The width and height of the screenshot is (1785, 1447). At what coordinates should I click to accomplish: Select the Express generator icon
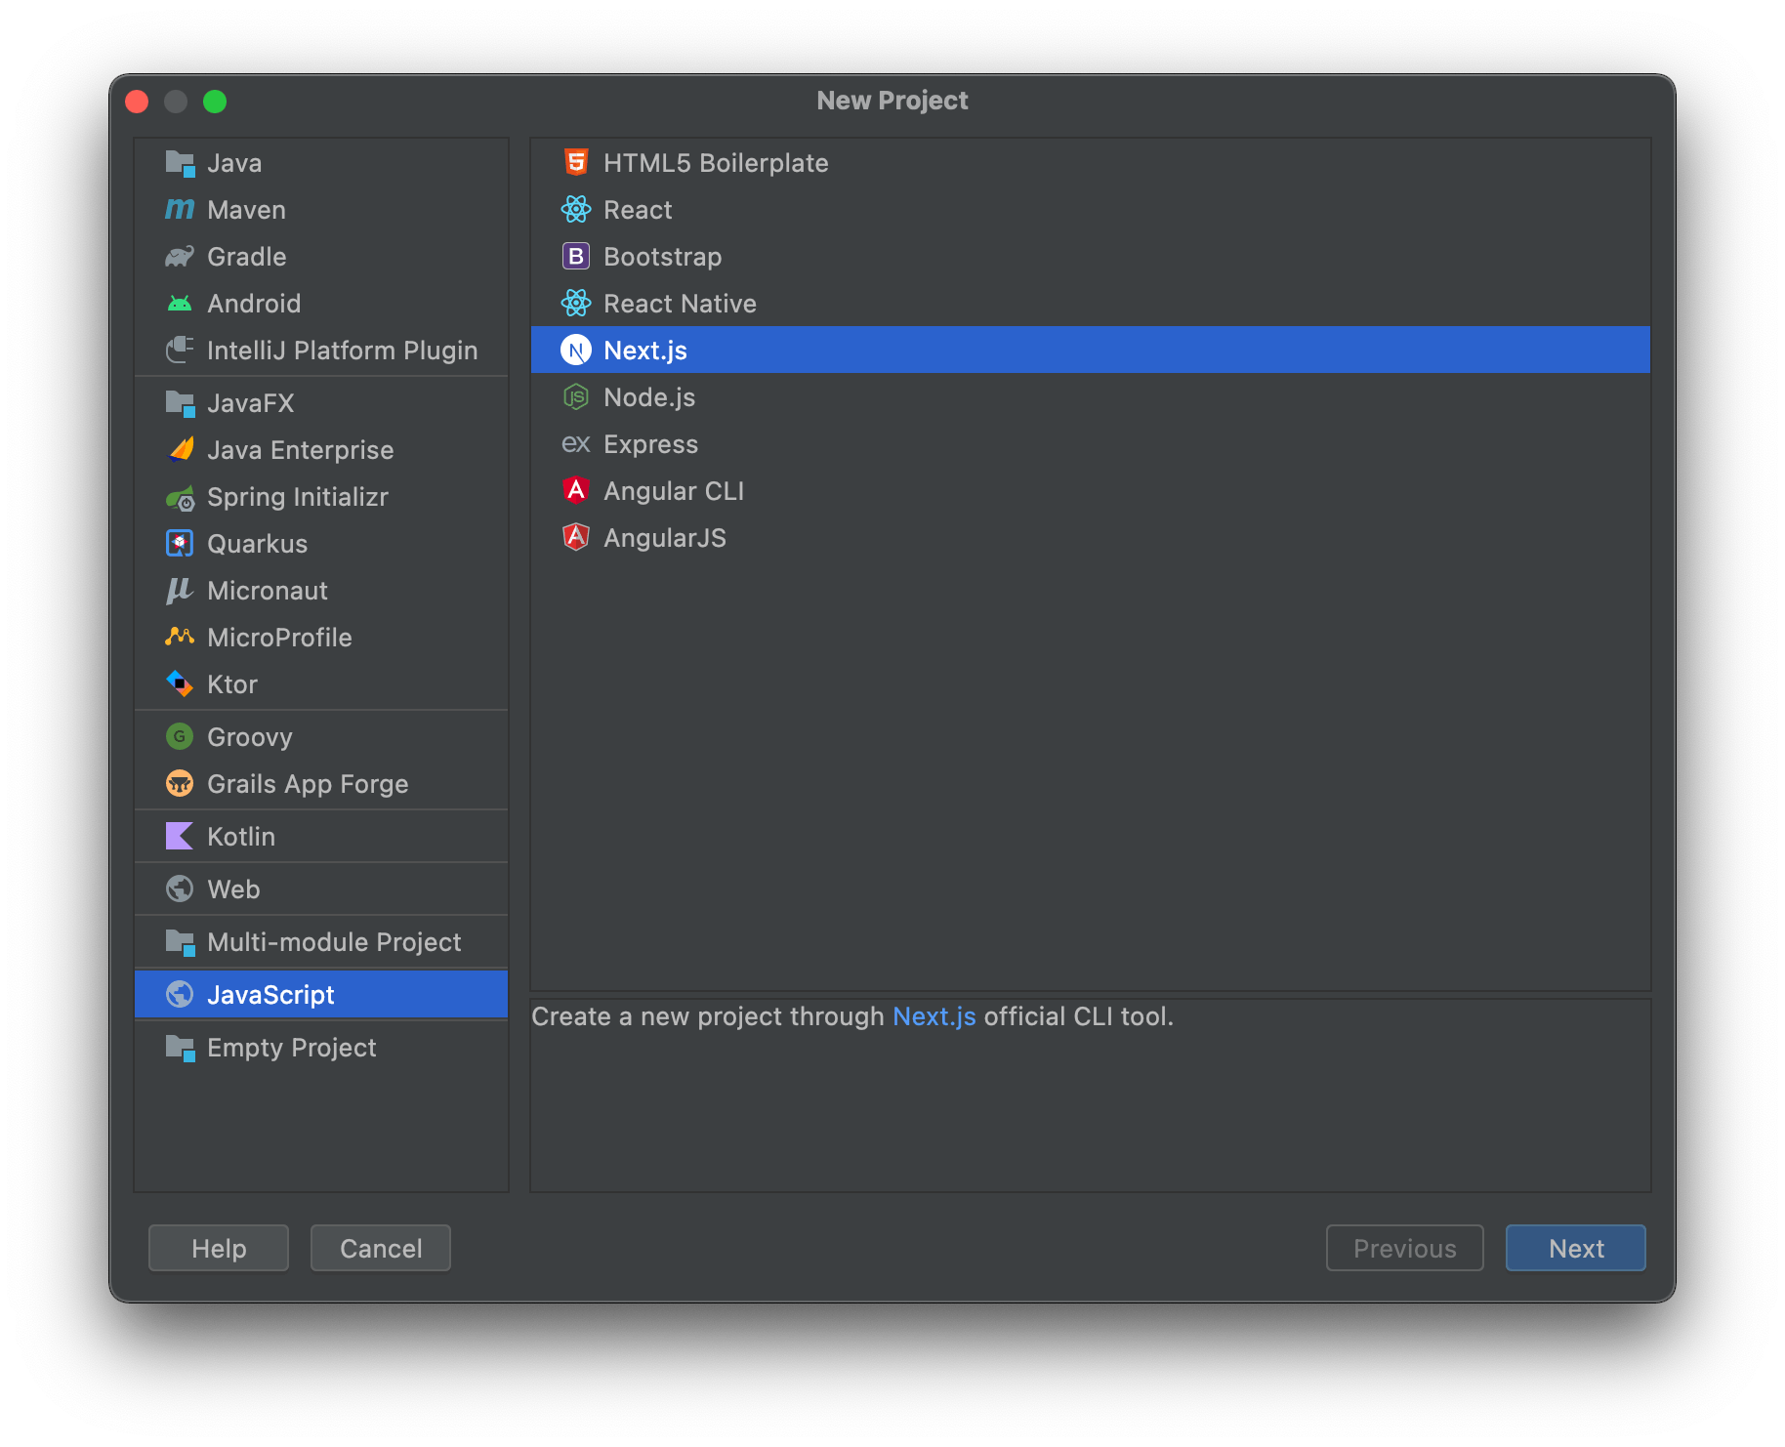tap(576, 443)
